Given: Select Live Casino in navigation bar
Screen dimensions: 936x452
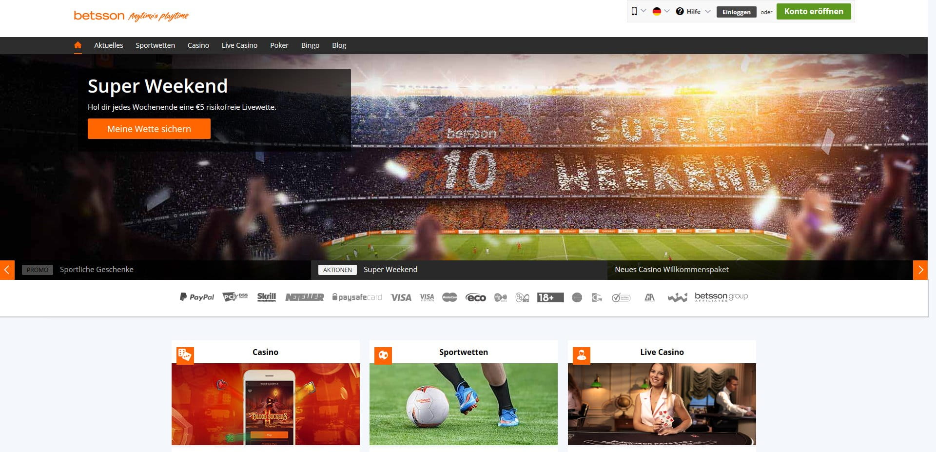Looking at the screenshot, I should 239,45.
